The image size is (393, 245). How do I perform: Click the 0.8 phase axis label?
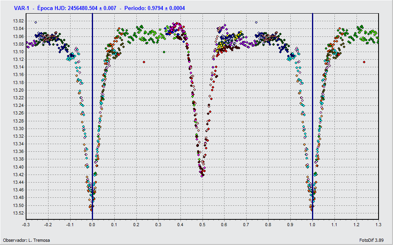coord(268,225)
